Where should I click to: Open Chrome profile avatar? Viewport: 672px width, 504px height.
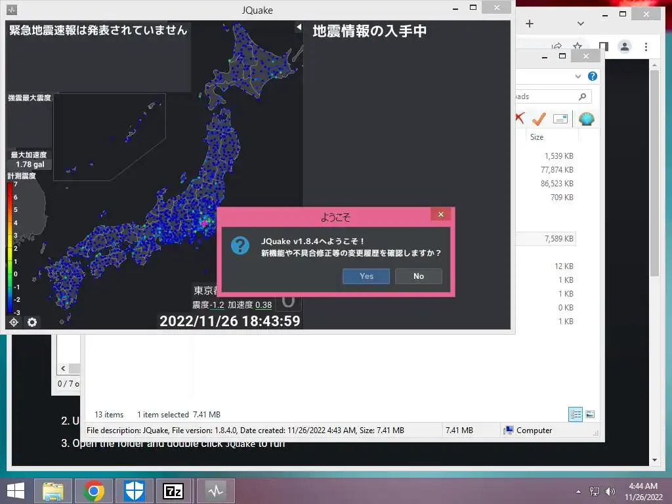click(625, 47)
